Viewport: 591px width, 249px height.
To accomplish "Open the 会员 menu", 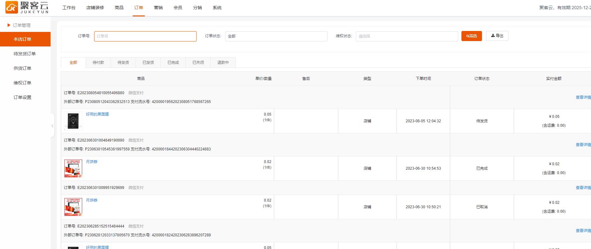I will 178,8.
